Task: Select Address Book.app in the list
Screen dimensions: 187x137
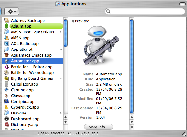Action: [33, 20]
